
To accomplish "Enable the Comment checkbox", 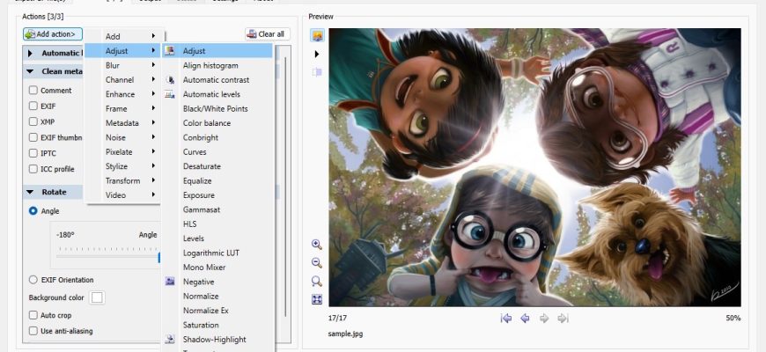I will pos(33,91).
